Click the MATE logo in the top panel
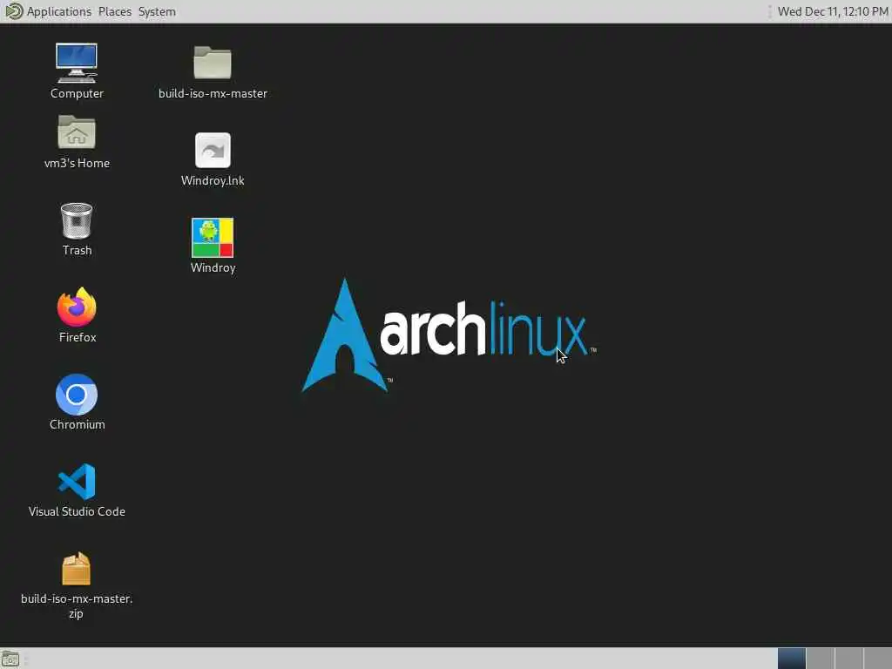Viewport: 892px width, 669px height. (x=13, y=10)
